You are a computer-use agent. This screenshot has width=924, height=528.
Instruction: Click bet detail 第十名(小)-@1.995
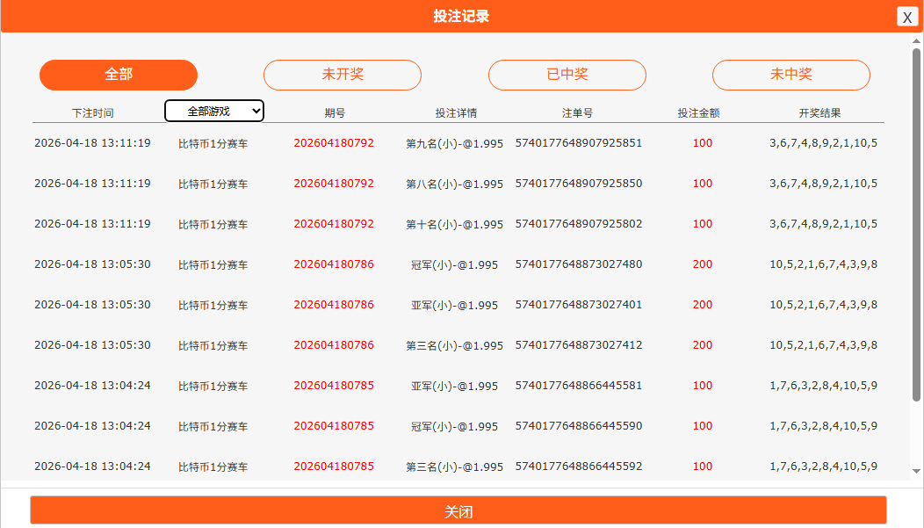point(454,225)
